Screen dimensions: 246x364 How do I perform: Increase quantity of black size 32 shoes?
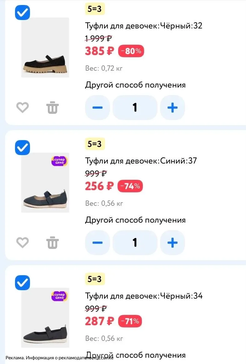click(x=173, y=108)
